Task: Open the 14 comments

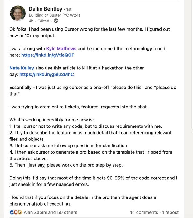Action: point(144,212)
